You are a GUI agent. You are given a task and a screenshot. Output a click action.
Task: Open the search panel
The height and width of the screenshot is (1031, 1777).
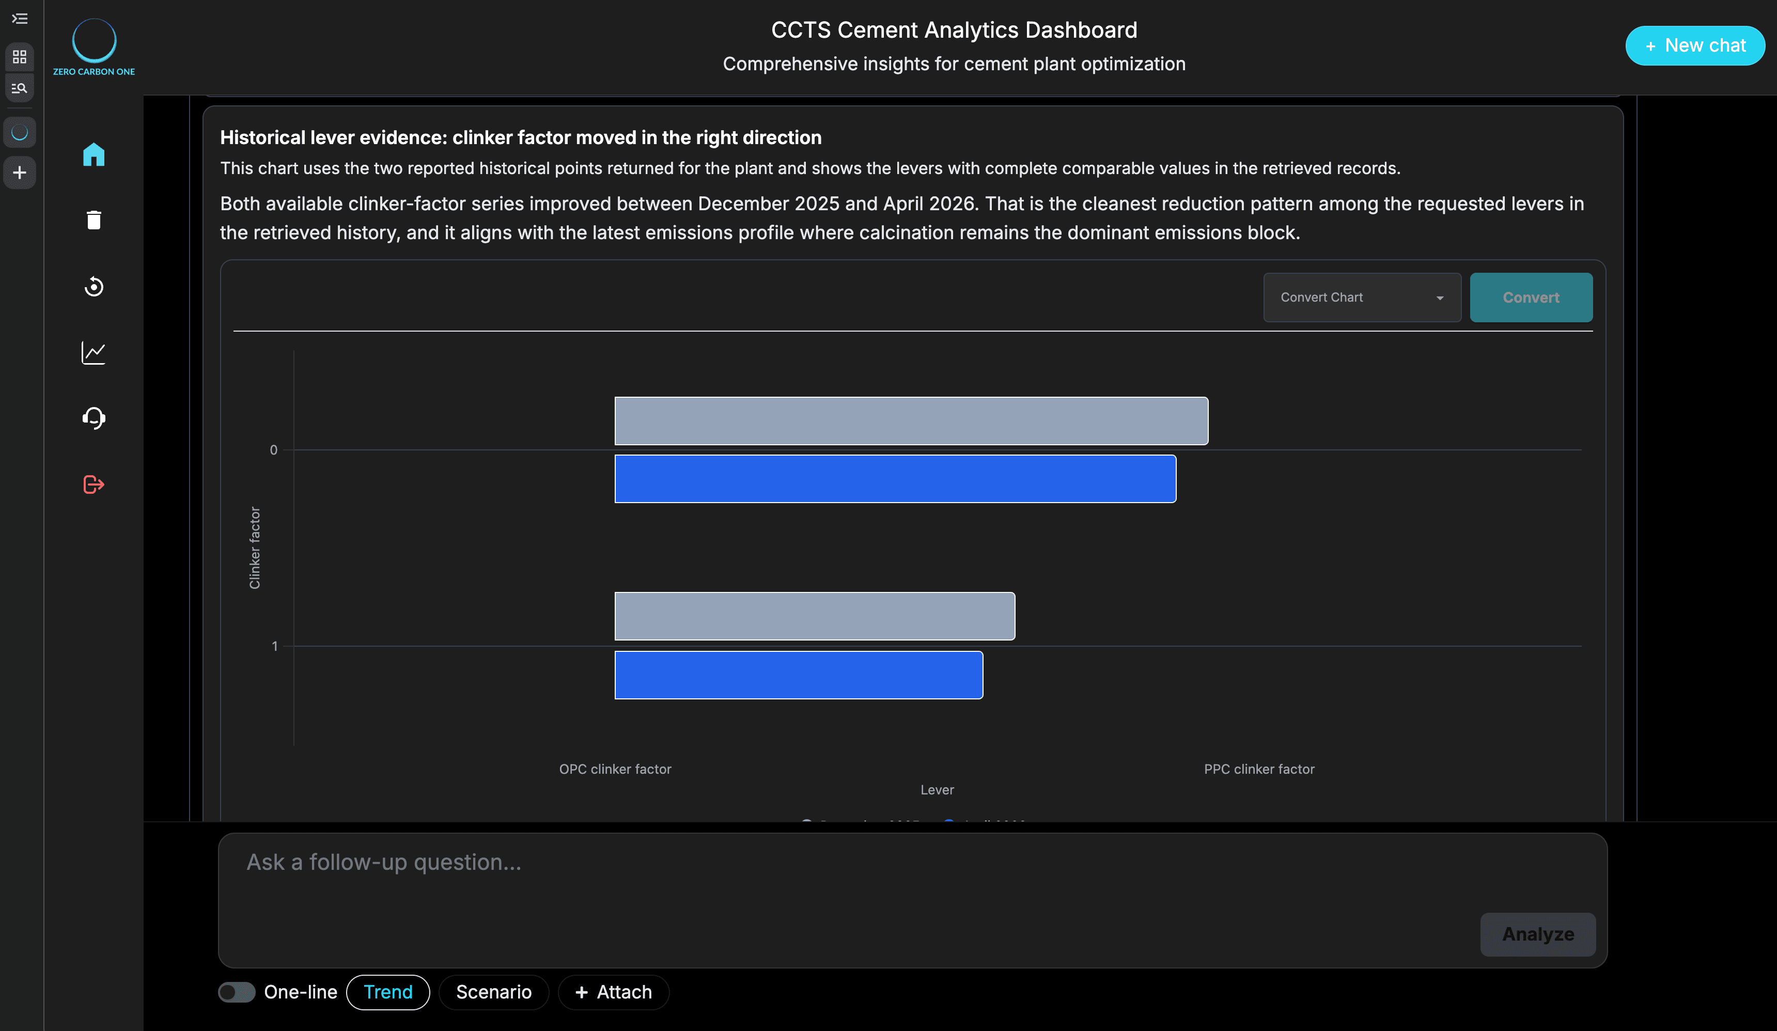pyautogui.click(x=20, y=87)
